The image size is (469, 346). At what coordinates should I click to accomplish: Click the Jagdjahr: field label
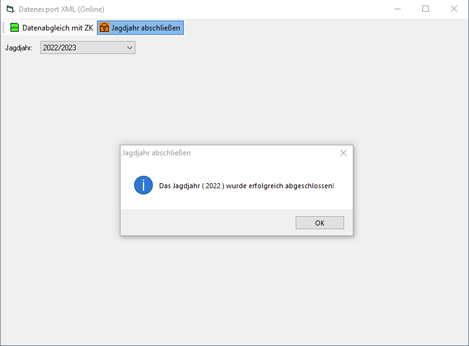(x=19, y=48)
